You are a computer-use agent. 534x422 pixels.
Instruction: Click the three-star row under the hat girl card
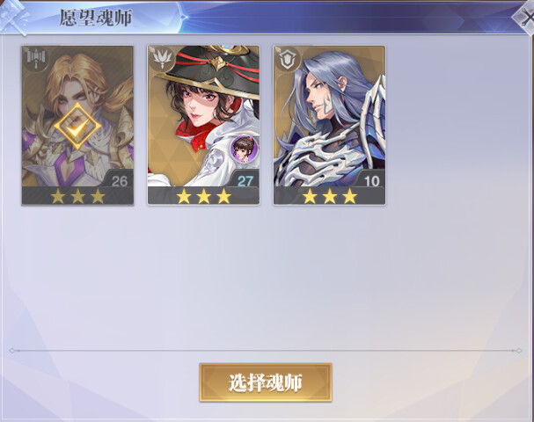[x=203, y=196]
